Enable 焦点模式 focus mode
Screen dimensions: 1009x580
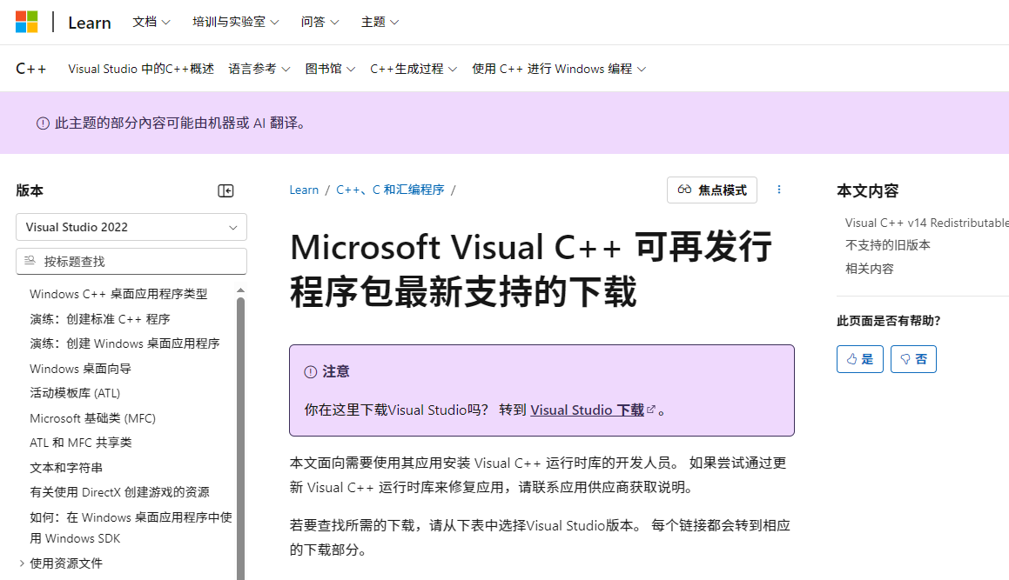pyautogui.click(x=712, y=190)
